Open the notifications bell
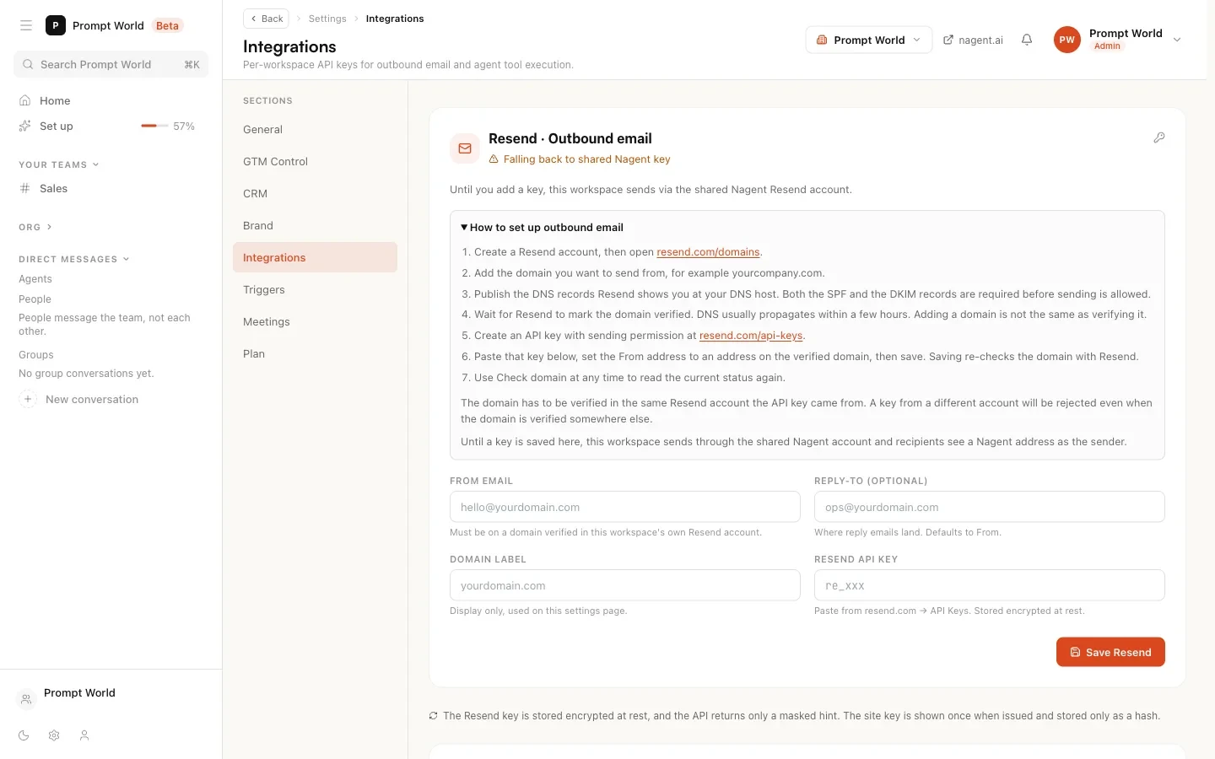This screenshot has width=1215, height=759. tap(1027, 40)
